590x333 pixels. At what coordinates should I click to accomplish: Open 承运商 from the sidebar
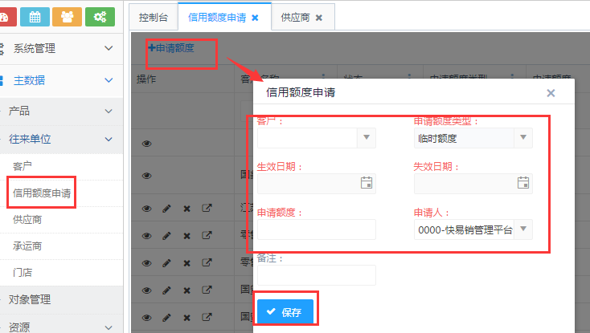click(x=27, y=246)
